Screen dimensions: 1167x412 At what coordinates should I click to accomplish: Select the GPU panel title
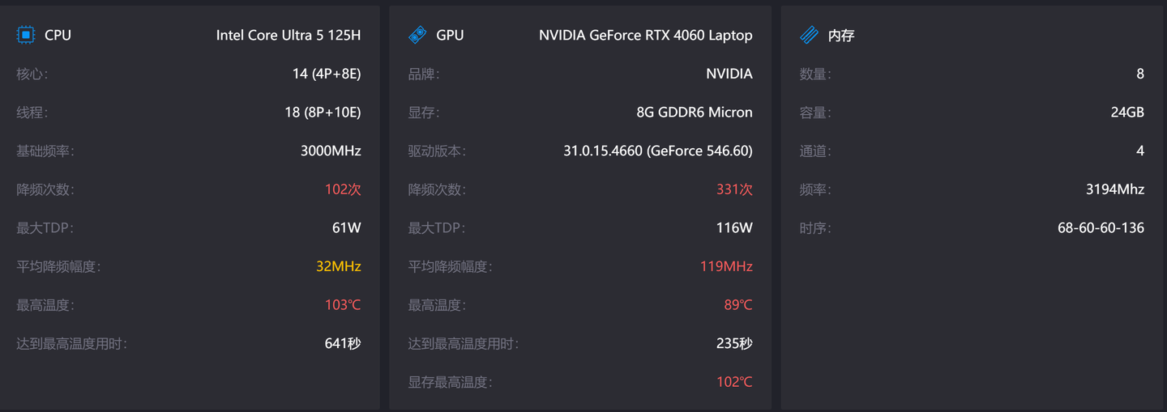tap(450, 35)
